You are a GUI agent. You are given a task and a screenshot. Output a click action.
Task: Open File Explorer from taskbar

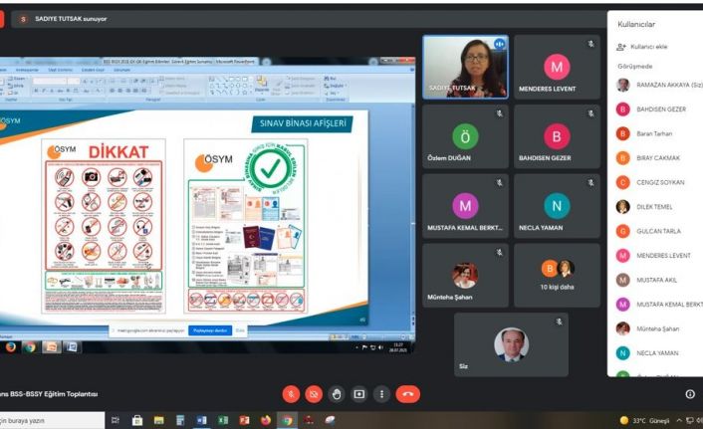pos(158,420)
